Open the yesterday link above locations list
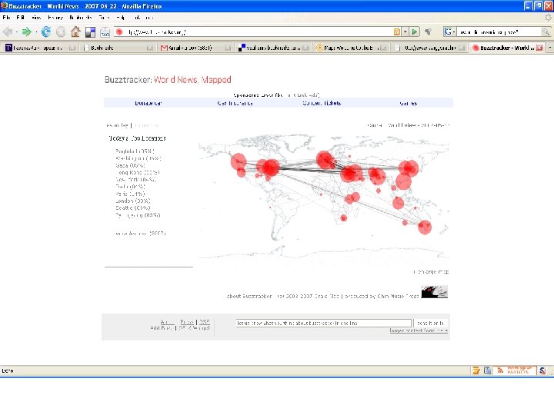 pos(117,125)
